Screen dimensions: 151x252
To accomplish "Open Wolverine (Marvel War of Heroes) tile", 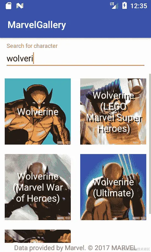I will (x=38, y=187).
